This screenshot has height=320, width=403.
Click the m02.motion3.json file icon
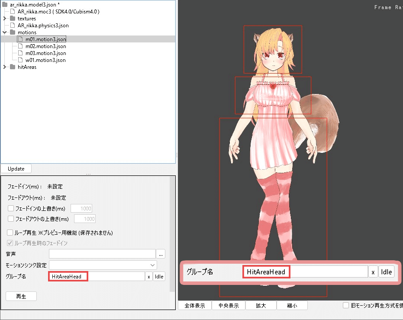(x=20, y=46)
